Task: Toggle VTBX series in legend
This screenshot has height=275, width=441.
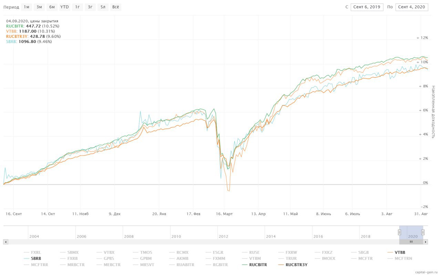Action: [105, 252]
